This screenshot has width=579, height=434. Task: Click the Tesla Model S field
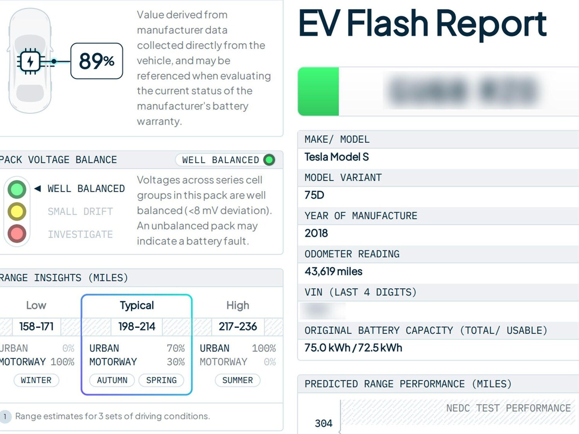[337, 157]
